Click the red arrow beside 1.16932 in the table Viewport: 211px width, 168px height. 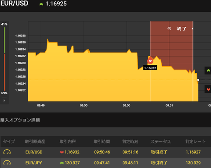62,152
